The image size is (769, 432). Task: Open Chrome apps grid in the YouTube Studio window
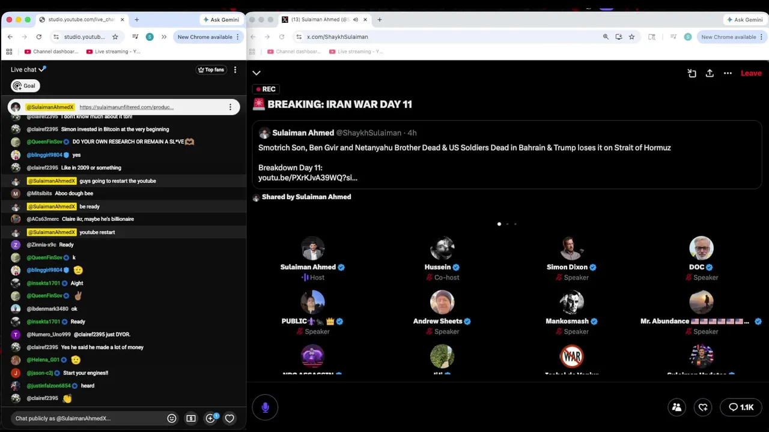click(9, 52)
